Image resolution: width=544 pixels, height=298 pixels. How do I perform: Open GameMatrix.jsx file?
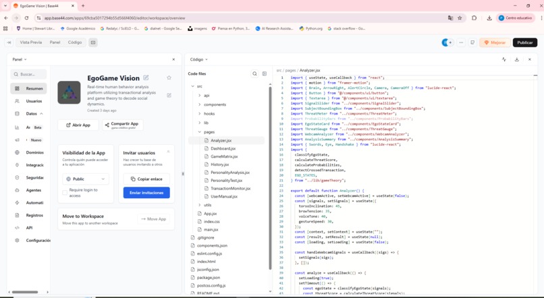pos(224,156)
